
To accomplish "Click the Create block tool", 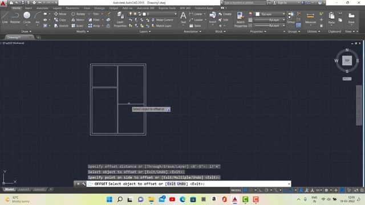I will pyautogui.click(x=225, y=14).
